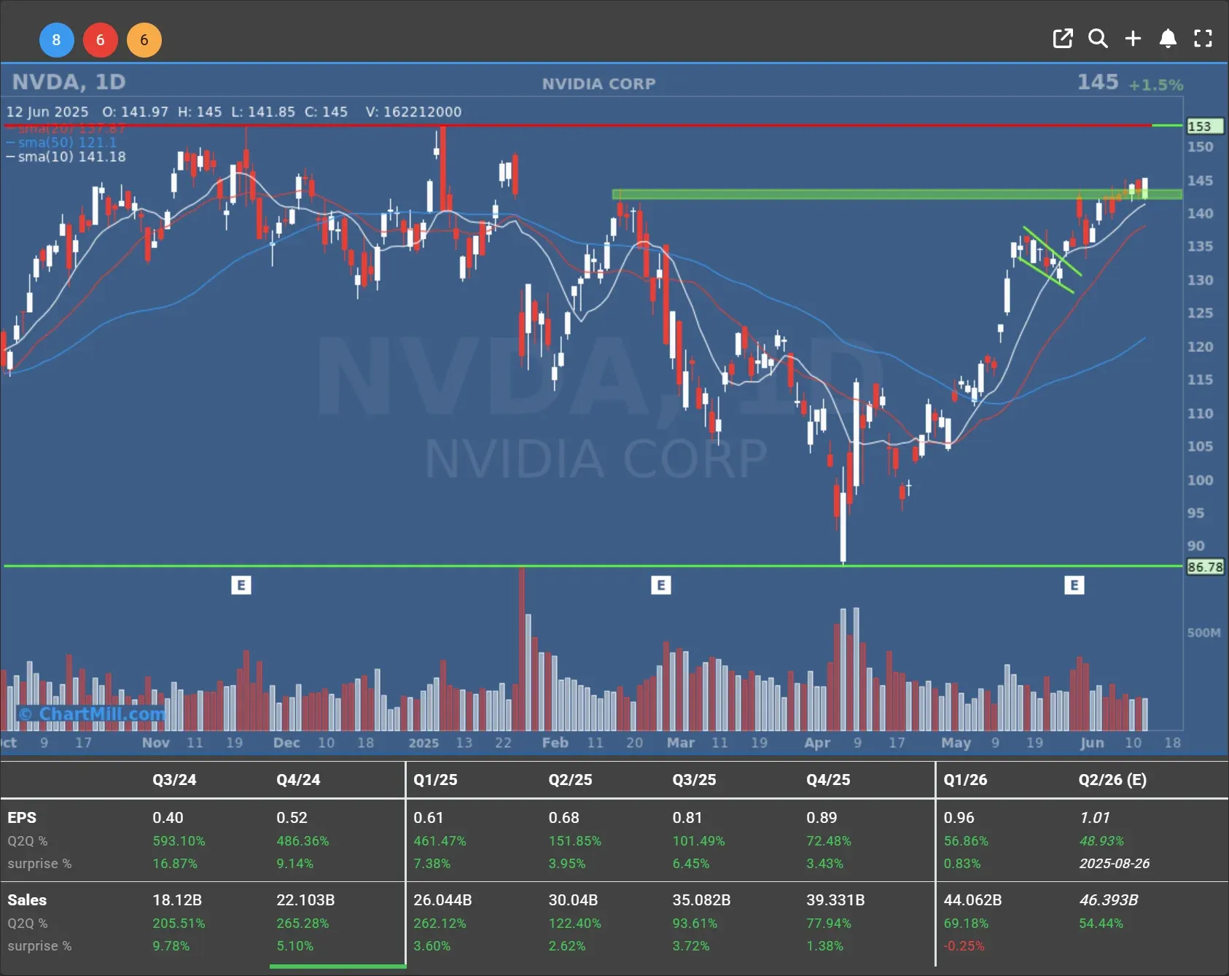Screen dimensions: 1229x976
Task: Click the magnifier search icon
Action: tap(1098, 39)
